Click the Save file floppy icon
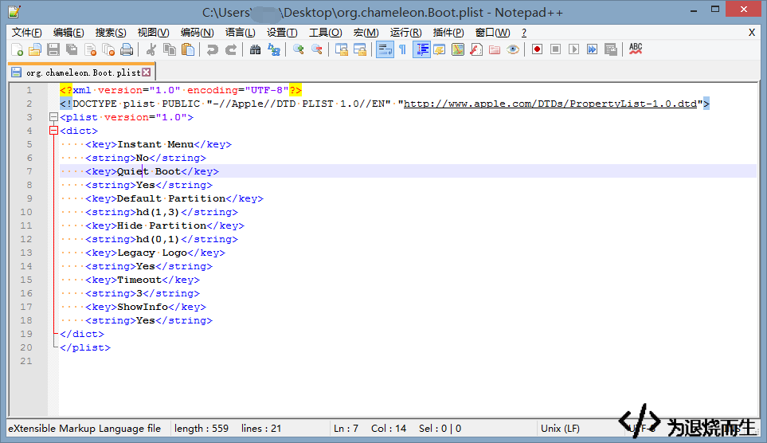Screen dimensions: 767x443 tap(53, 49)
